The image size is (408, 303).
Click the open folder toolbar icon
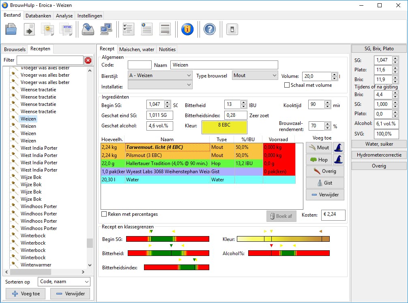[11, 29]
